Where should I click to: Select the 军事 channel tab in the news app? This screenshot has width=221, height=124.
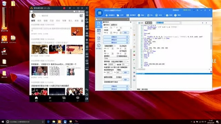(x=64, y=21)
